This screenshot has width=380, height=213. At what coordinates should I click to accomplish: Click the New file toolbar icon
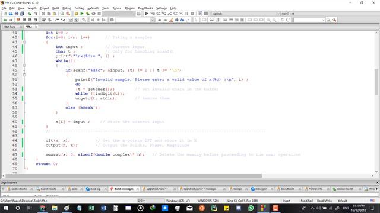tap(5, 14)
